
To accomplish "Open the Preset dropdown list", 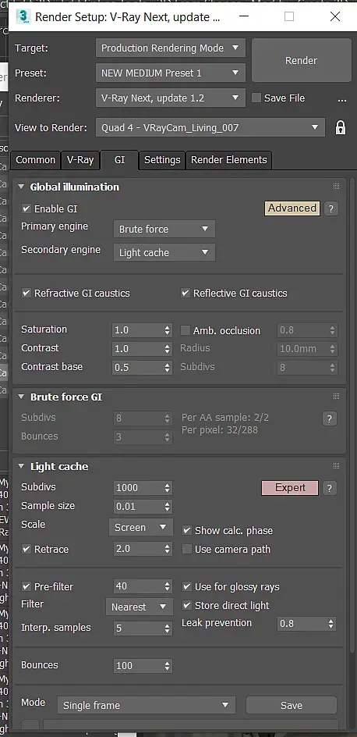I will coord(170,73).
